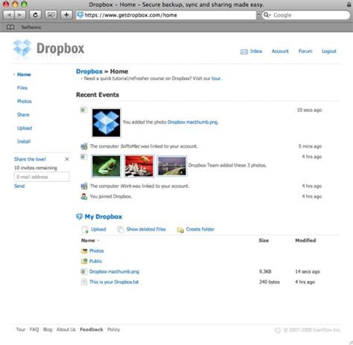Click Create folder link
Image resolution: width=353 pixels, height=345 pixels.
[200, 230]
